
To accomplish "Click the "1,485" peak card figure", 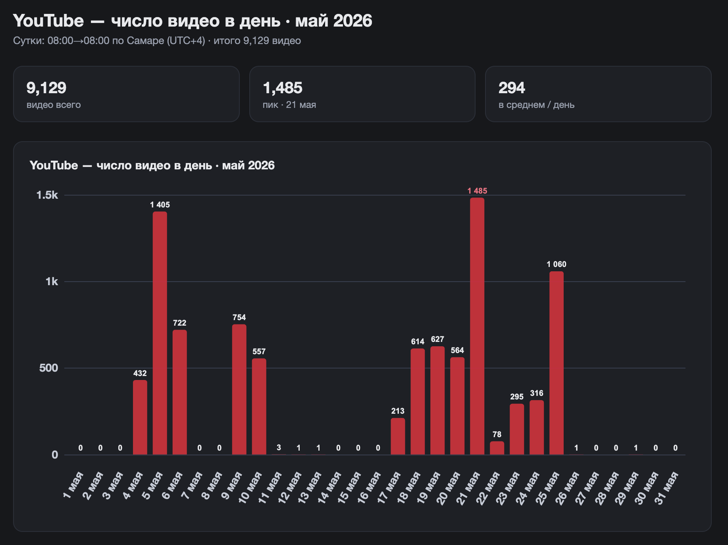I will click(283, 88).
